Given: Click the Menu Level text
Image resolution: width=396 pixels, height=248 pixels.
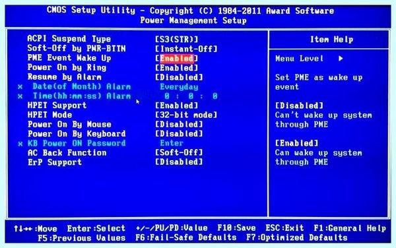Looking at the screenshot, I should pyautogui.click(x=299, y=59).
